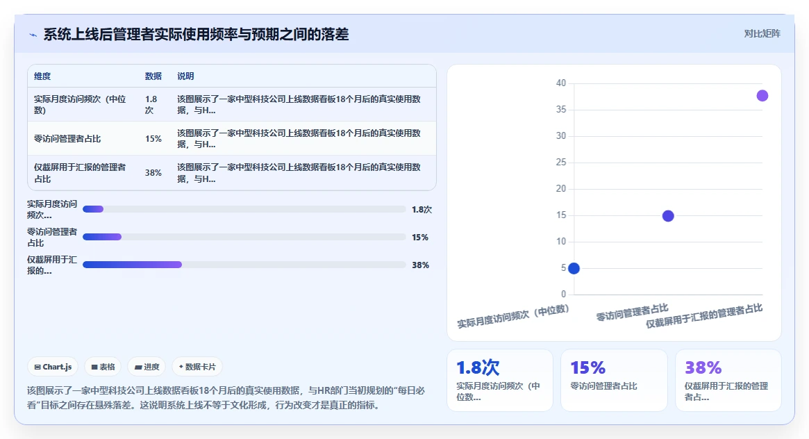809x439 pixels.
Task: Click the progress value 38% beside the bar
Action: click(421, 265)
